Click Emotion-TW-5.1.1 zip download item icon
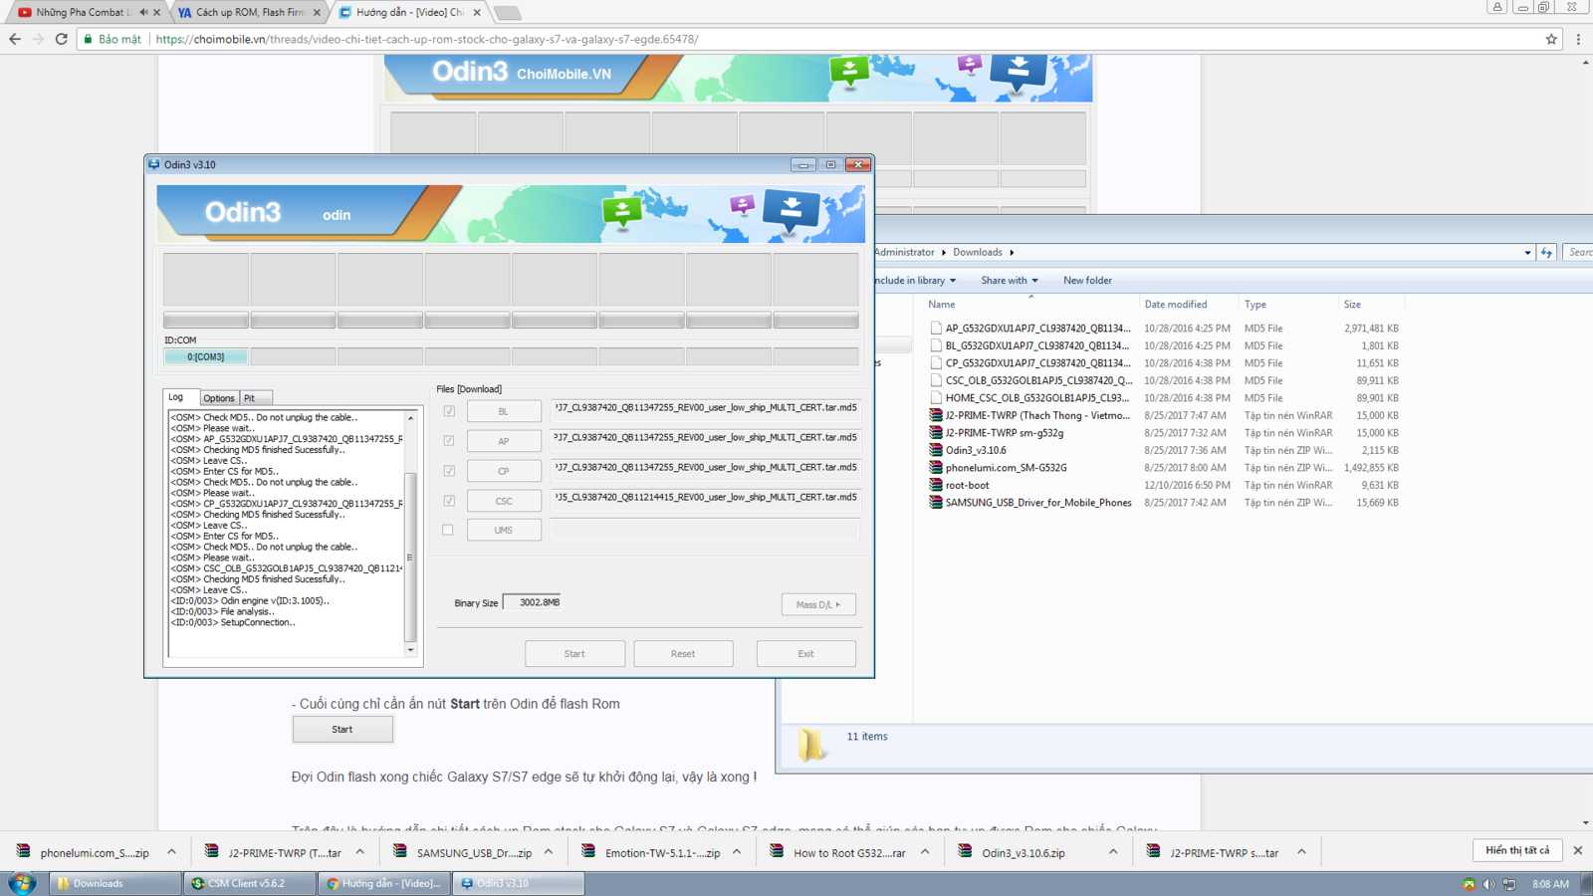This screenshot has width=1593, height=896. tap(588, 852)
